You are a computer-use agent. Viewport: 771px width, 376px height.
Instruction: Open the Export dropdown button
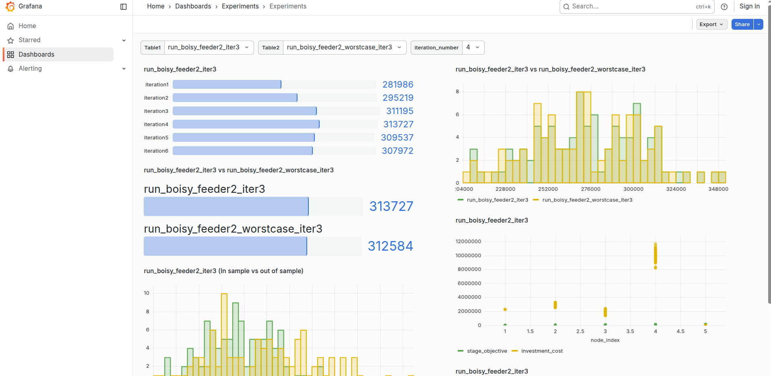[711, 25]
